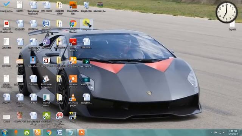Open the DEPENDENT CARDS folder
242x136 pixels.
(60, 63)
